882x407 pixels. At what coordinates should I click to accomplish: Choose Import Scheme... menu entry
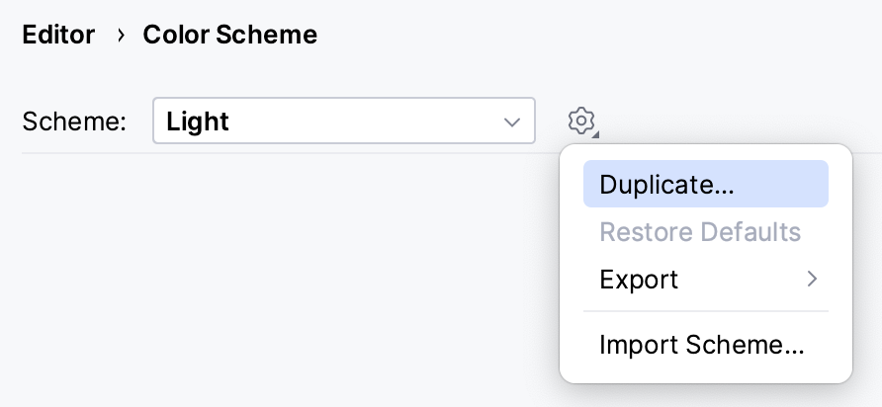(x=701, y=345)
